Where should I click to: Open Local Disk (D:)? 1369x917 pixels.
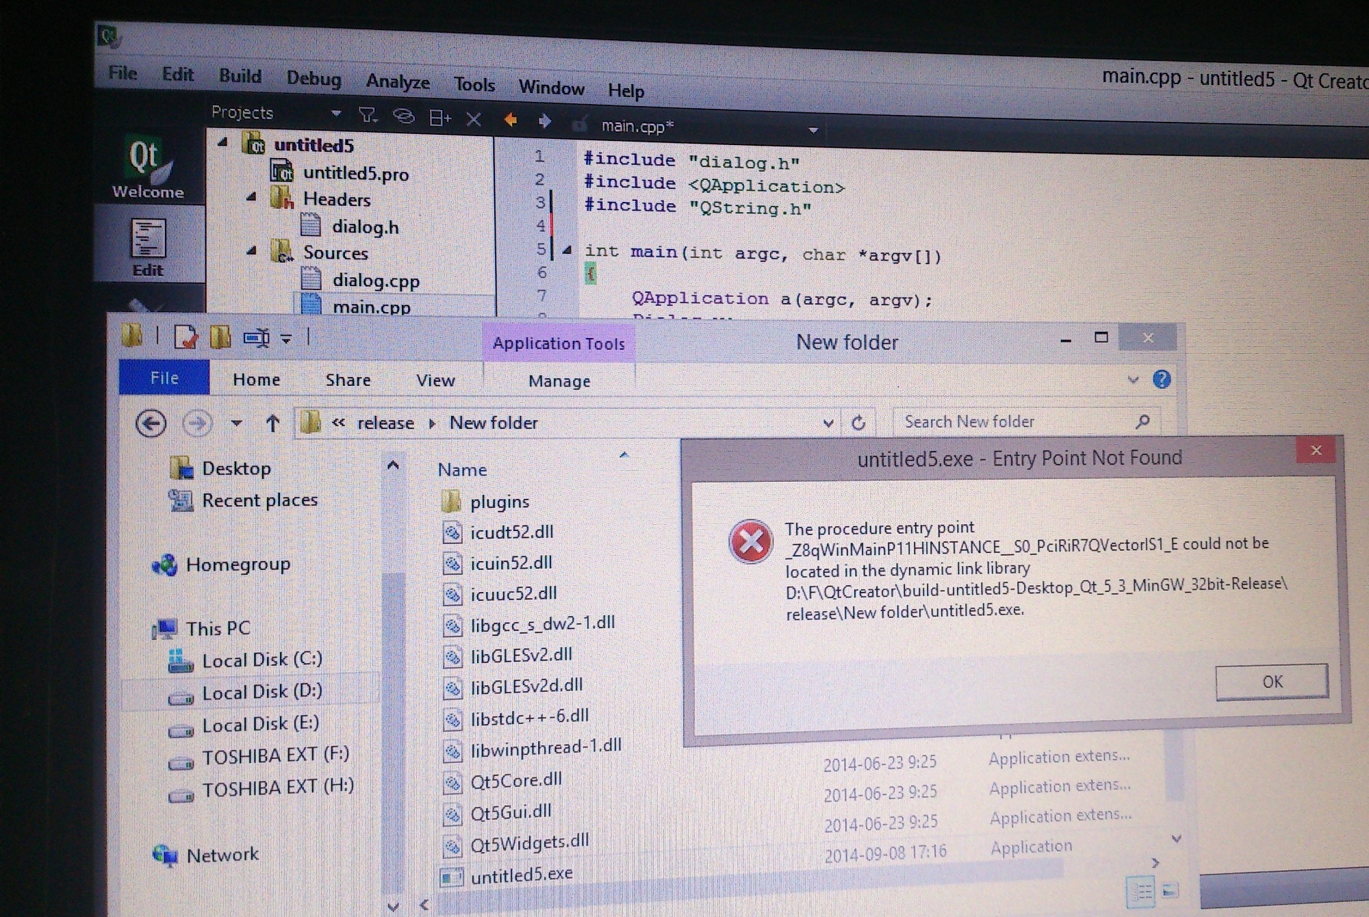click(x=261, y=693)
